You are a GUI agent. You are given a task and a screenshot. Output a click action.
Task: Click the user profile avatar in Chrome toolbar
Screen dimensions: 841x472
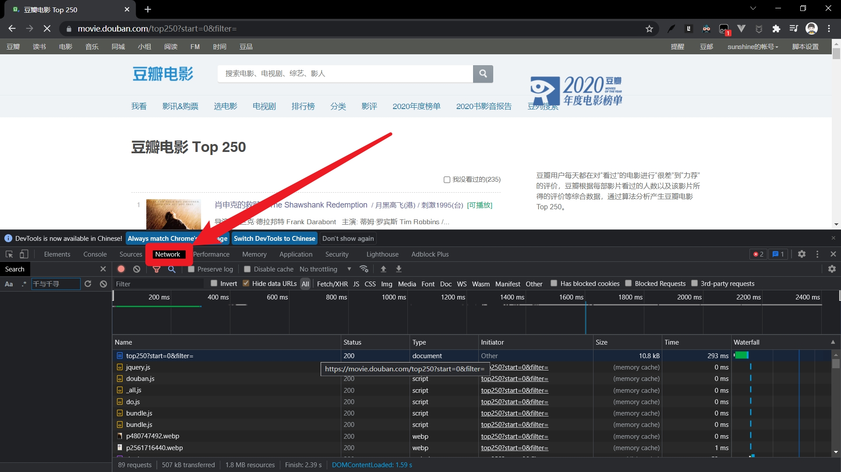[x=812, y=29]
